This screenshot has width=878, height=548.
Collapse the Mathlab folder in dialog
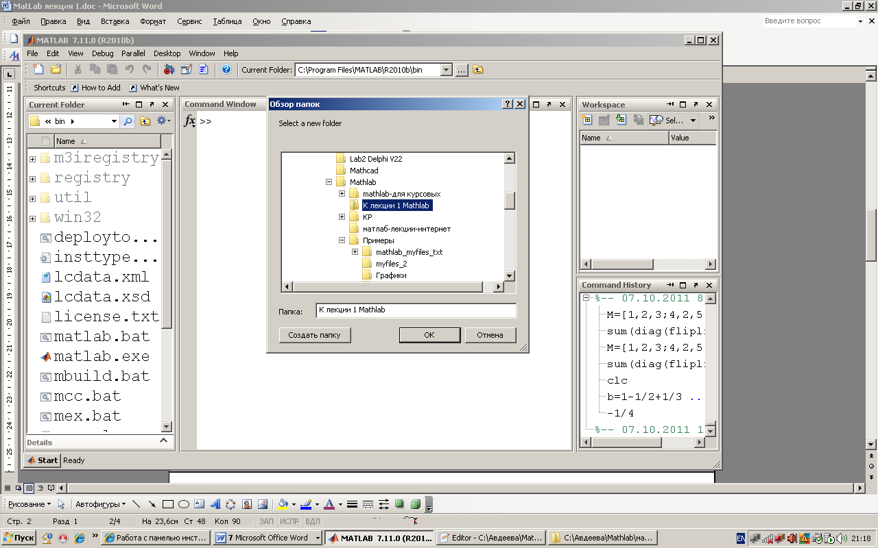click(329, 182)
